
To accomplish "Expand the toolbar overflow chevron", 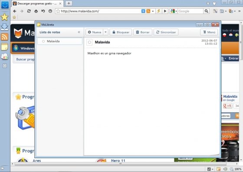I will click(240, 11).
